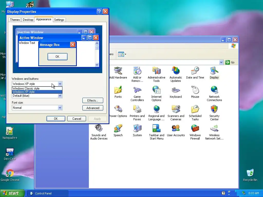Viewport: 263px width, 197px height.
Task: Switch to the Settings tab
Action: tap(59, 19)
